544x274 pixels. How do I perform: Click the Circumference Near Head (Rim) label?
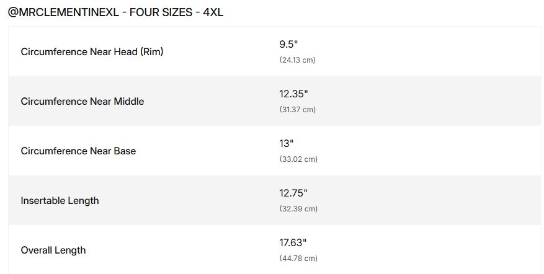tap(92, 52)
